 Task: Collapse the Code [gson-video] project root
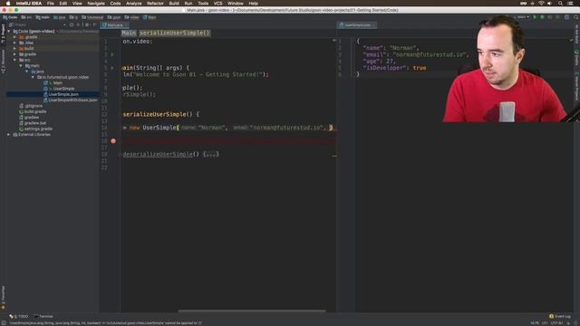point(9,32)
